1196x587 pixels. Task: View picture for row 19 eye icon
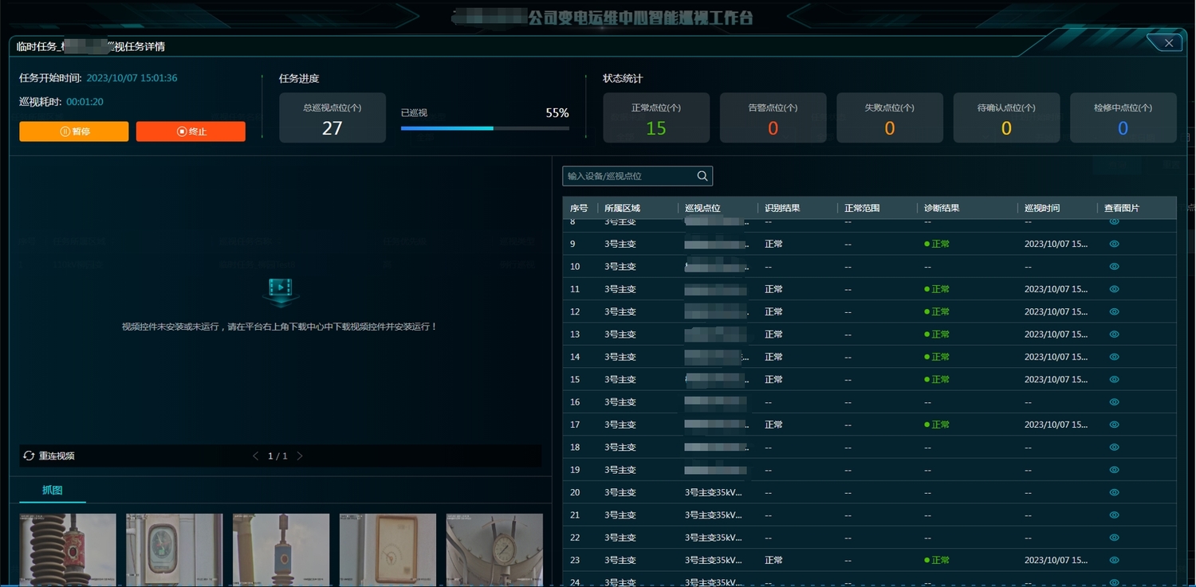[1115, 469]
